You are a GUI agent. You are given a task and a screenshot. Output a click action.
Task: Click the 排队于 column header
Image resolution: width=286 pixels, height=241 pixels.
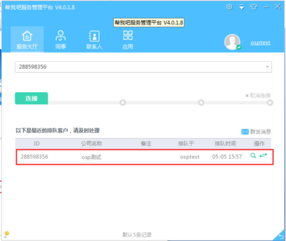tap(186, 144)
